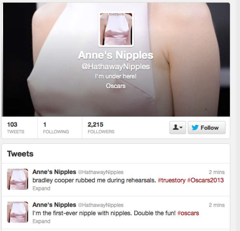Click the Follow button with bird icon
The height and width of the screenshot is (231, 240).
(207, 128)
